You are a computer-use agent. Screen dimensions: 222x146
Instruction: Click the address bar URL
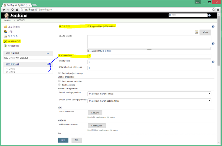pyautogui.click(x=38, y=10)
